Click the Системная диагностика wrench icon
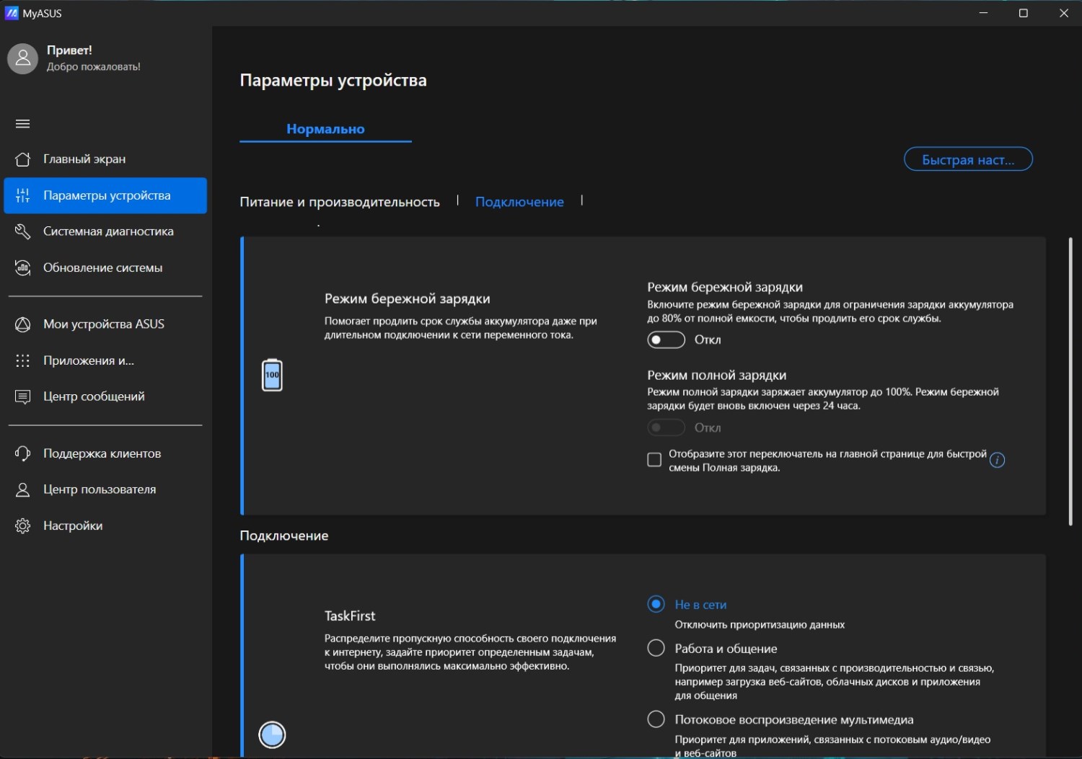The image size is (1082, 759). coord(23,231)
